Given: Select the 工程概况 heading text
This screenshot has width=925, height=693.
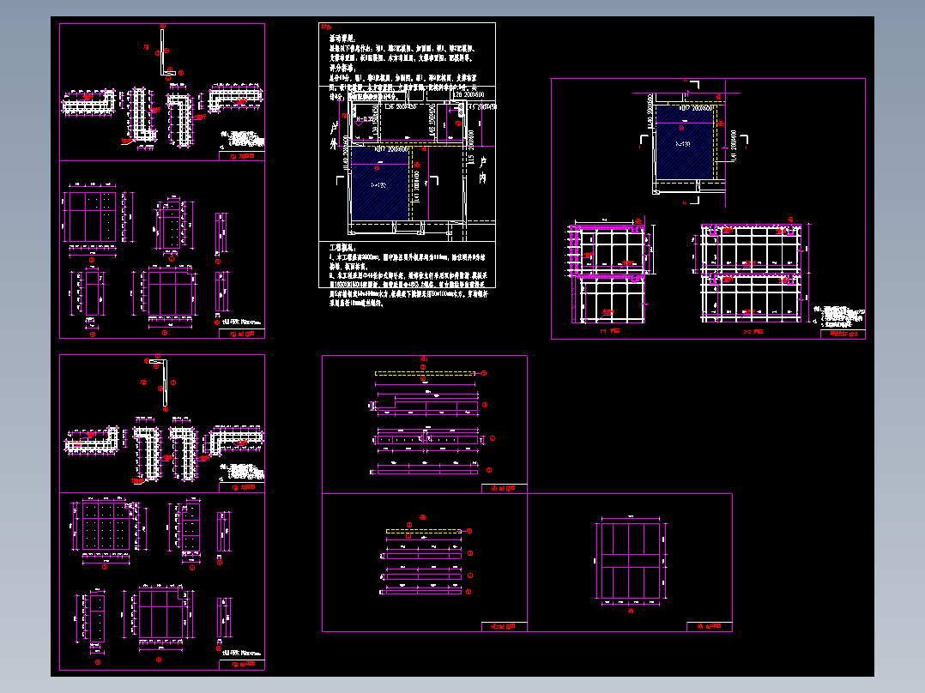Looking at the screenshot, I should coord(342,248).
